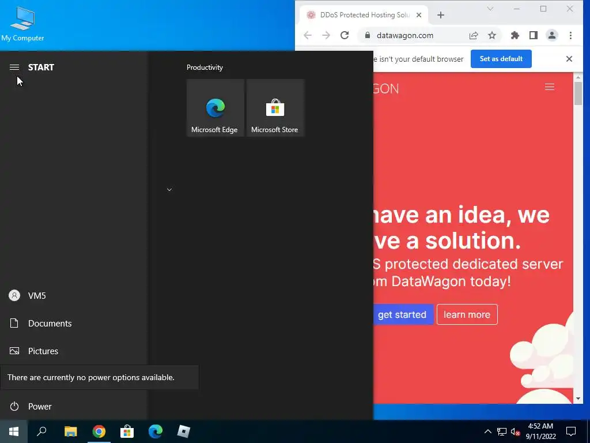Click Set as default button
Screen dimensions: 590x443
(501, 59)
